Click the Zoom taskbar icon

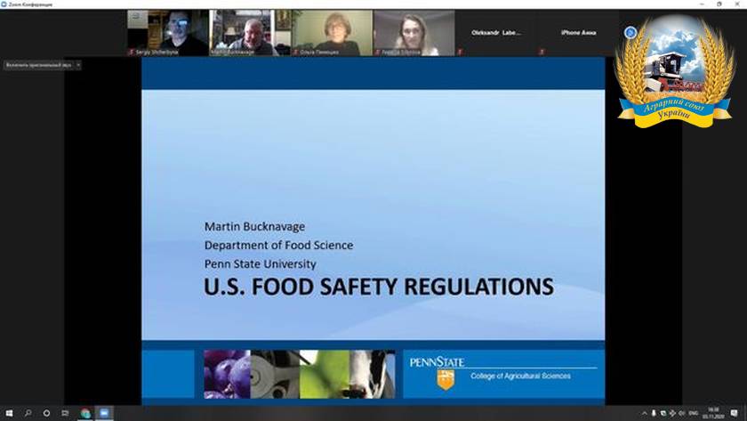pos(104,413)
